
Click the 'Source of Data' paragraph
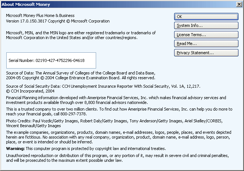click(x=81, y=76)
